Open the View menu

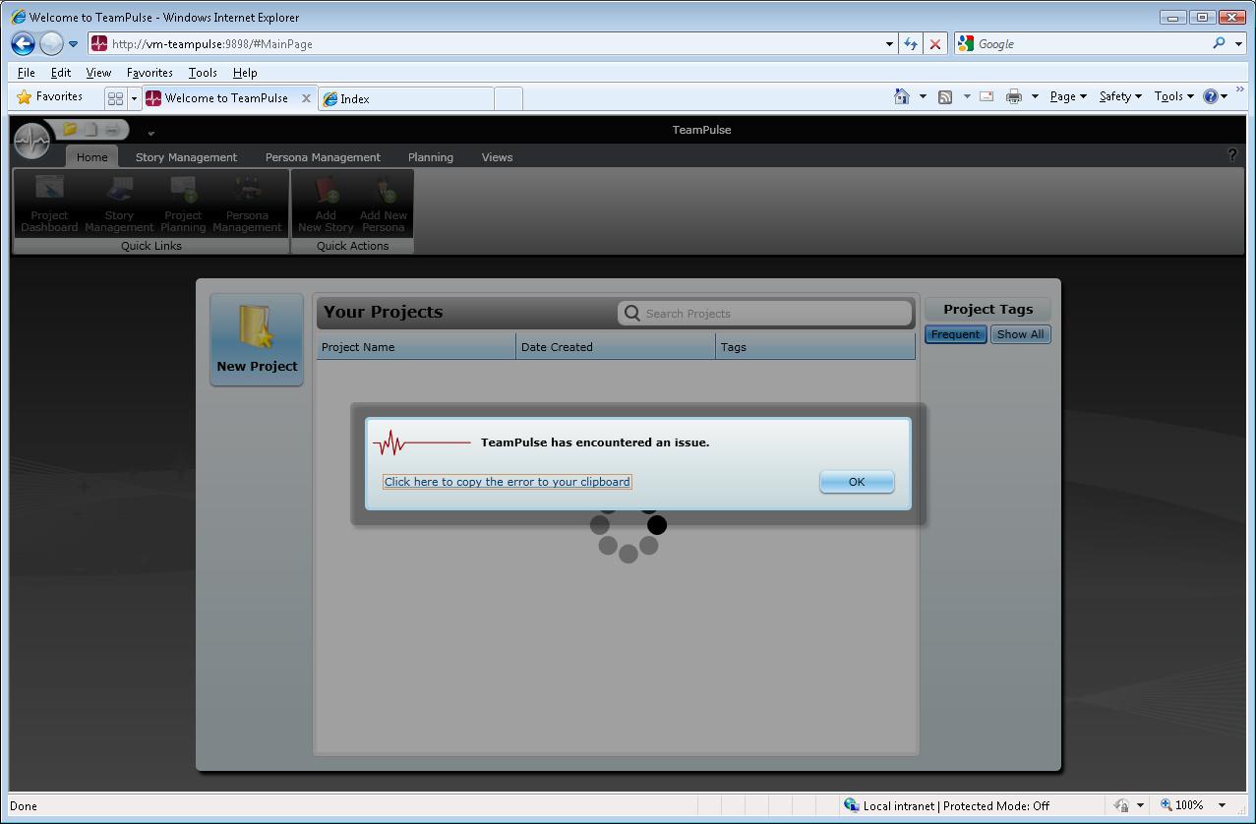[98, 73]
